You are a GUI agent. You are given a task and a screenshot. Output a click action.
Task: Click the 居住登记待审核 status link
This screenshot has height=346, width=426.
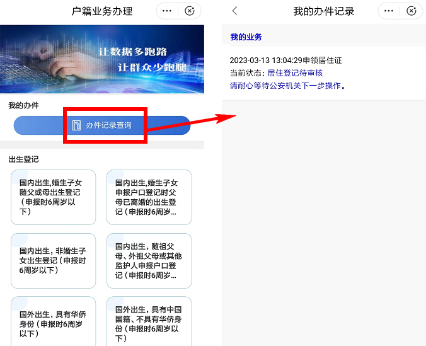[295, 73]
